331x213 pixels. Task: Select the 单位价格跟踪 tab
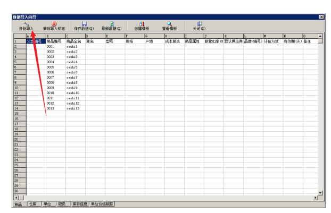tap(102, 204)
